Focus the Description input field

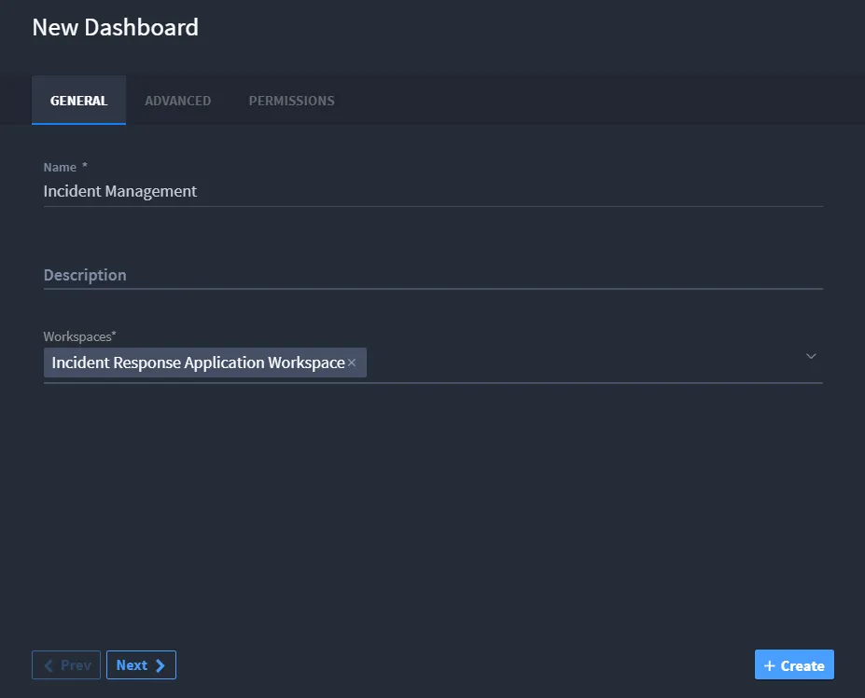[x=433, y=275]
